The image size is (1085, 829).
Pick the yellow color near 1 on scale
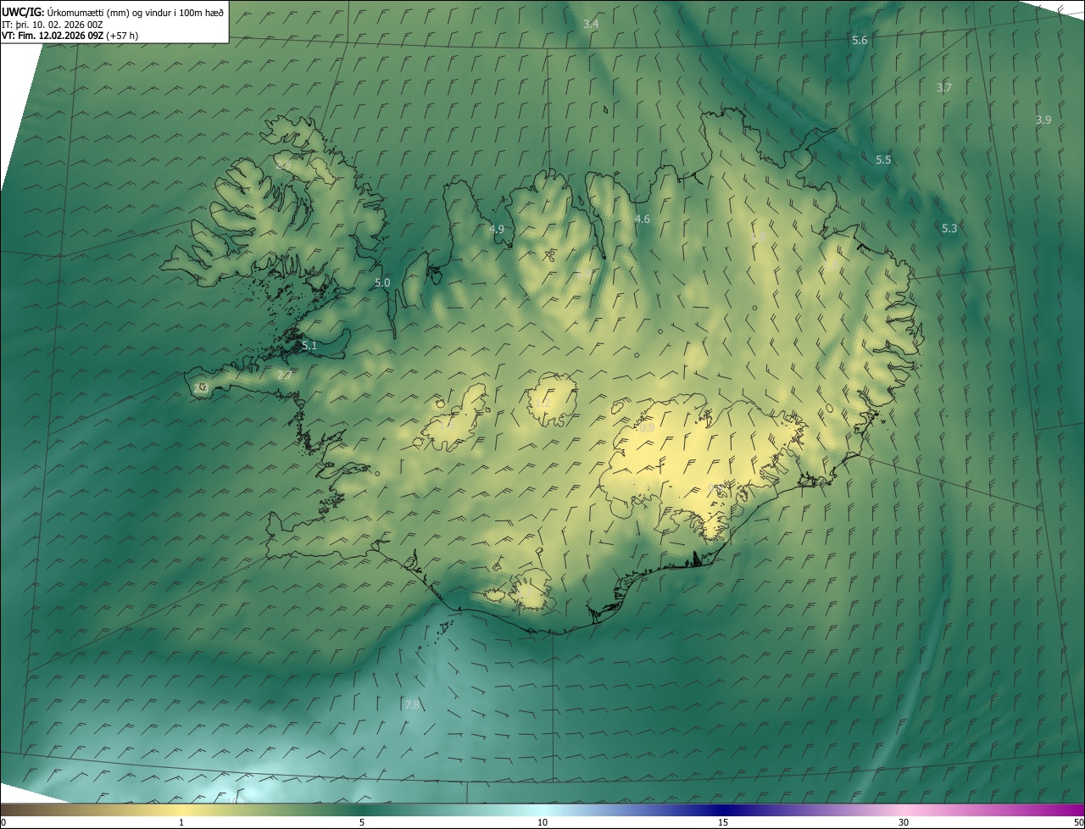[x=181, y=810]
